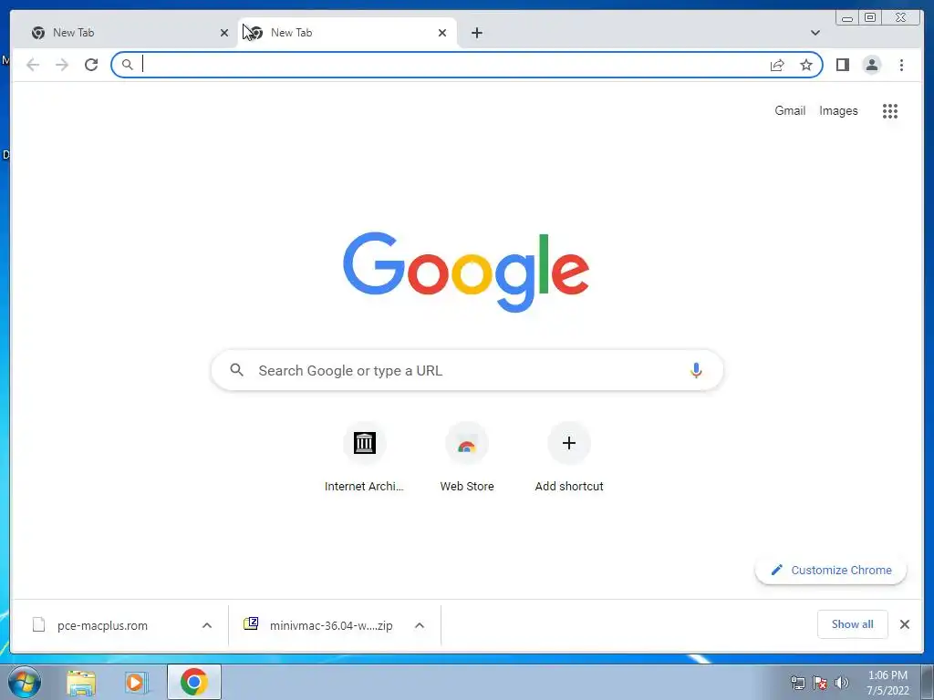Screen dimensions: 934x700
Task: Click the volume speaker tray icon
Action: click(841, 683)
